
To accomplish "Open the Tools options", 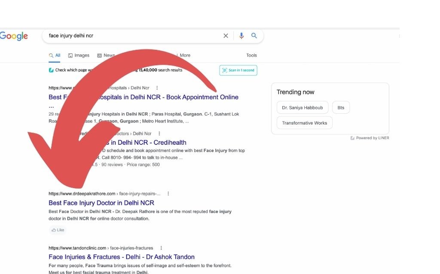I will point(251,55).
